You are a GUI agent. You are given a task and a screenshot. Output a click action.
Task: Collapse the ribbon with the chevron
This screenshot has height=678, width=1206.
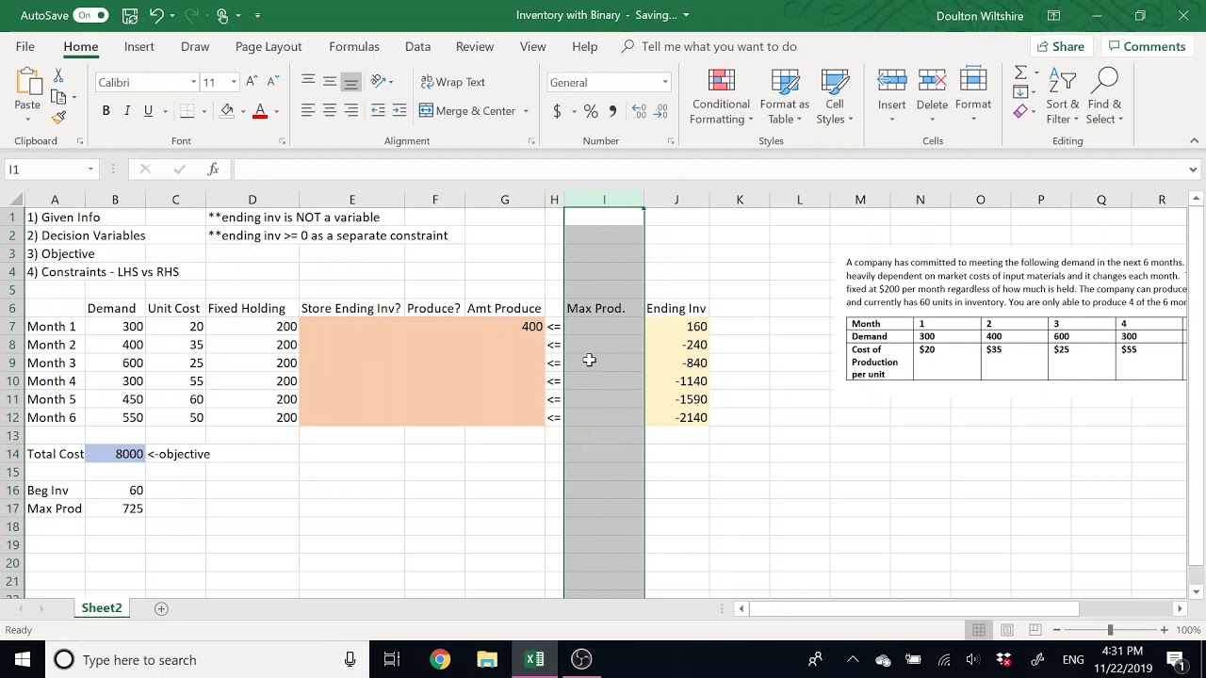[x=1194, y=140]
